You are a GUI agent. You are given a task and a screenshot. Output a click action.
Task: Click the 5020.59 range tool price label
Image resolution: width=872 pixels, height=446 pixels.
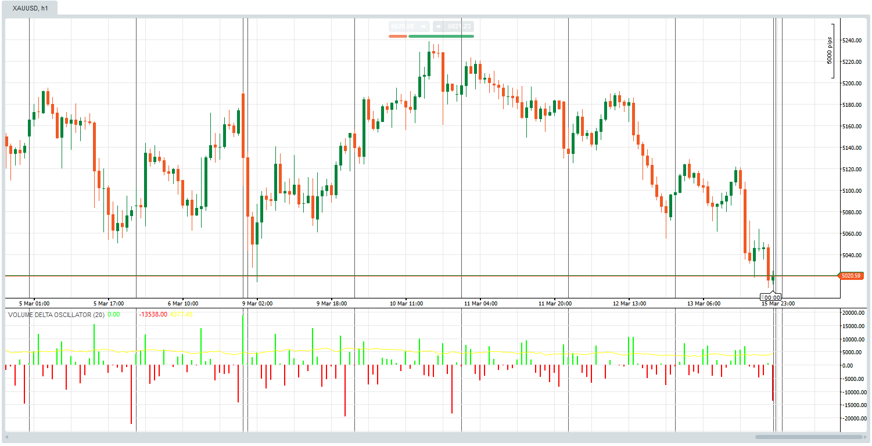(401, 26)
